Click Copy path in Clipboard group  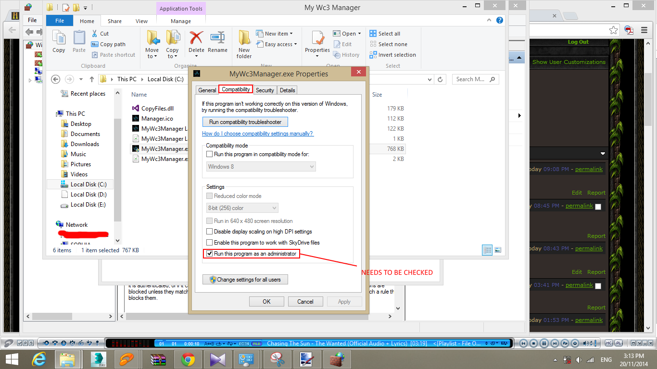pyautogui.click(x=109, y=44)
